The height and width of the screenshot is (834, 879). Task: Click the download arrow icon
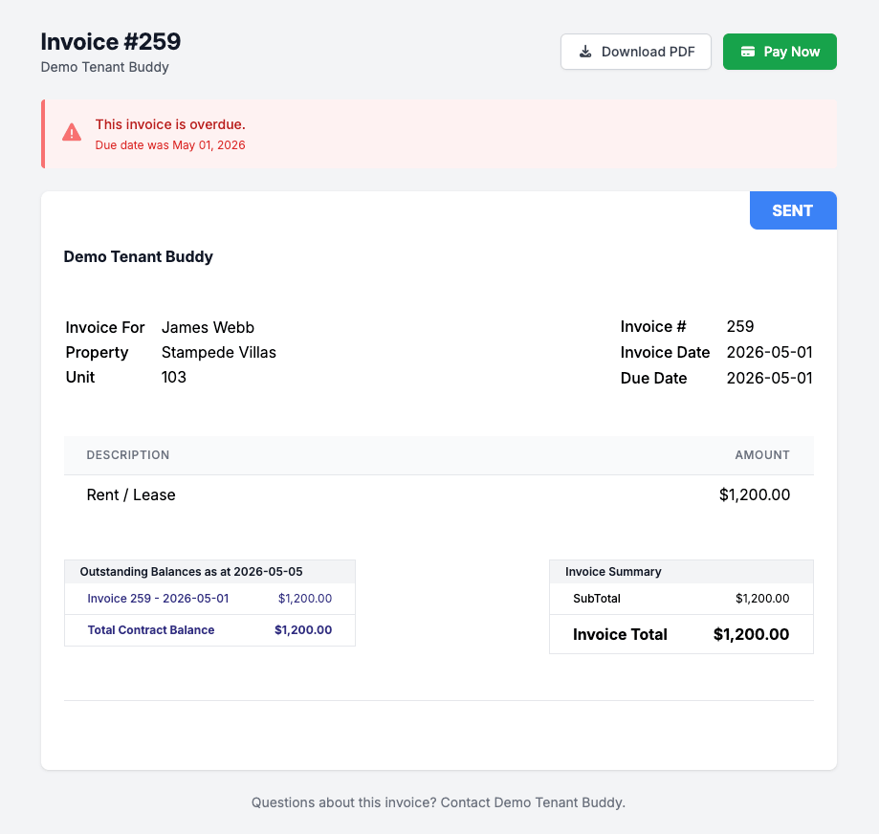pos(585,52)
